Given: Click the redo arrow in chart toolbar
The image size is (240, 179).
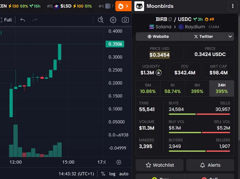Looking at the screenshot, I should (x=35, y=20).
